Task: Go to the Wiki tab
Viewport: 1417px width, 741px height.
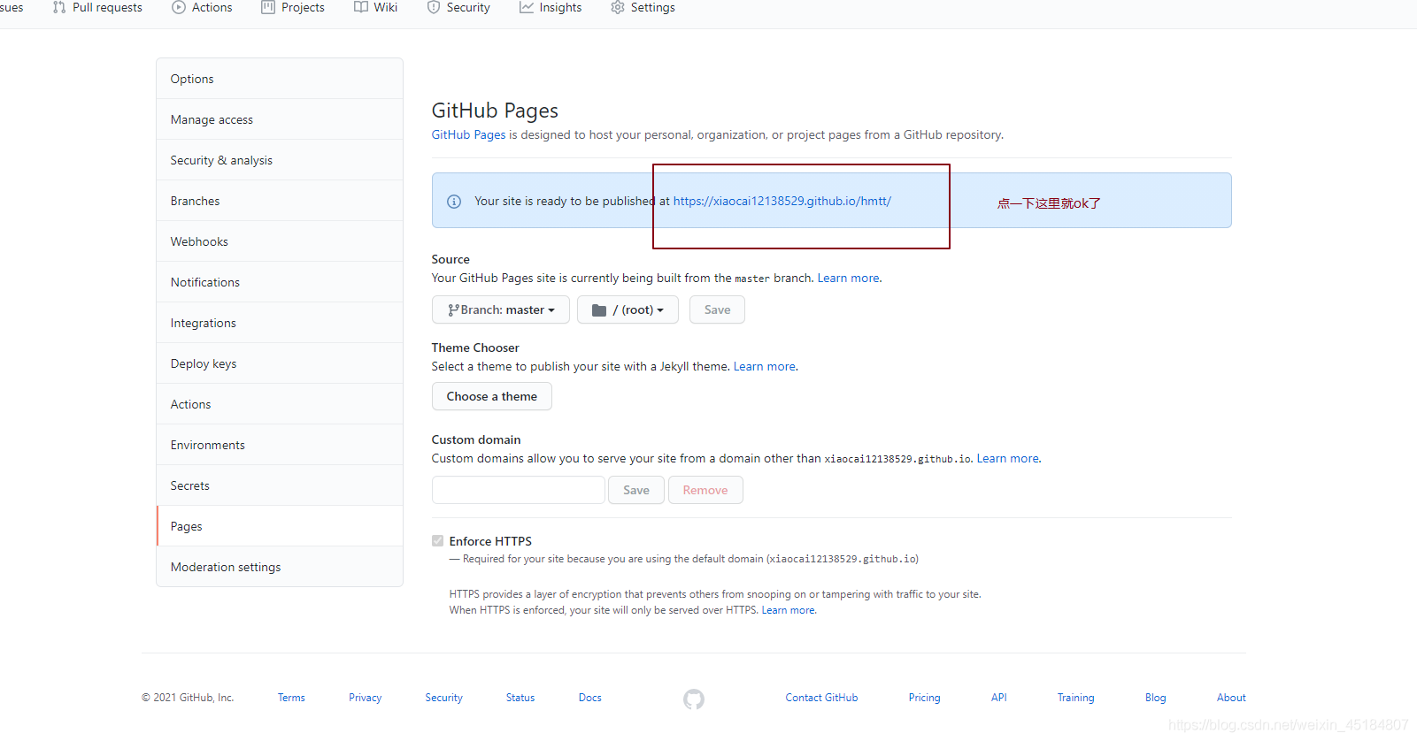Action: pos(375,7)
